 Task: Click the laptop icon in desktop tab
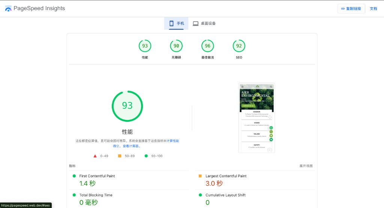tap(195, 24)
